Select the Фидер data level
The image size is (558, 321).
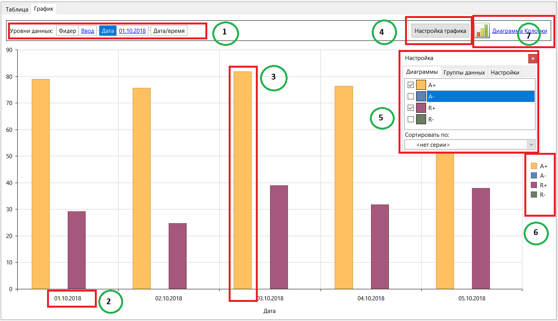pyautogui.click(x=67, y=31)
